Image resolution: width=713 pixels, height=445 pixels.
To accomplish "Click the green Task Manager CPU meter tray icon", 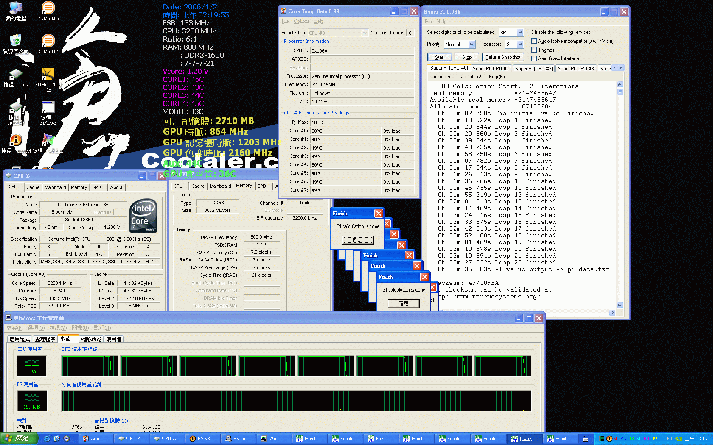I will (x=601, y=439).
